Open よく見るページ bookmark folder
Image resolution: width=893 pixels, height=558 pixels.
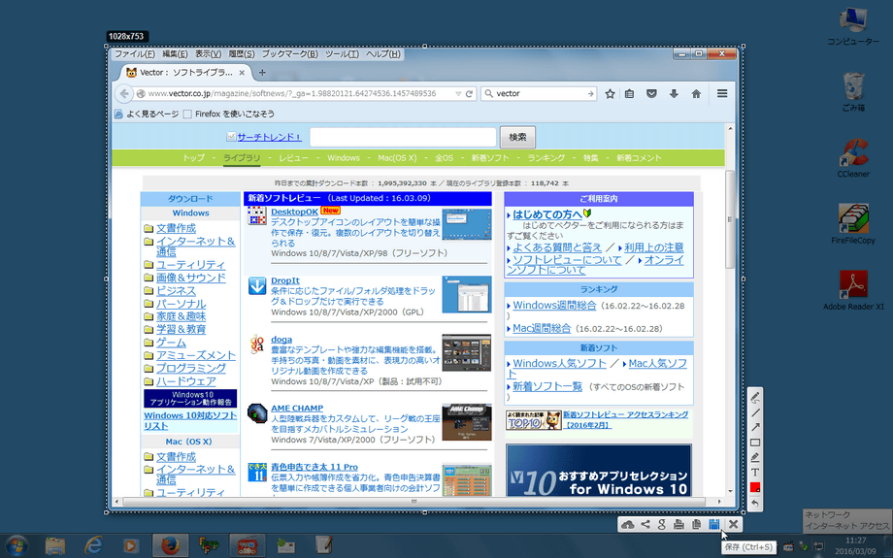pos(147,114)
